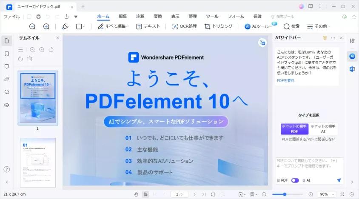
Task: Open AI sidebar more options (three dots)
Action: (x=333, y=38)
